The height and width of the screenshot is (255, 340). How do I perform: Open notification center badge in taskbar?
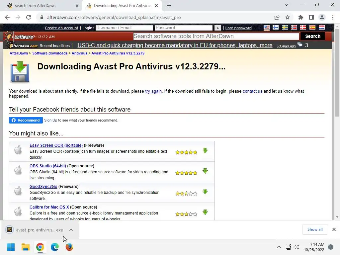[x=331, y=247]
